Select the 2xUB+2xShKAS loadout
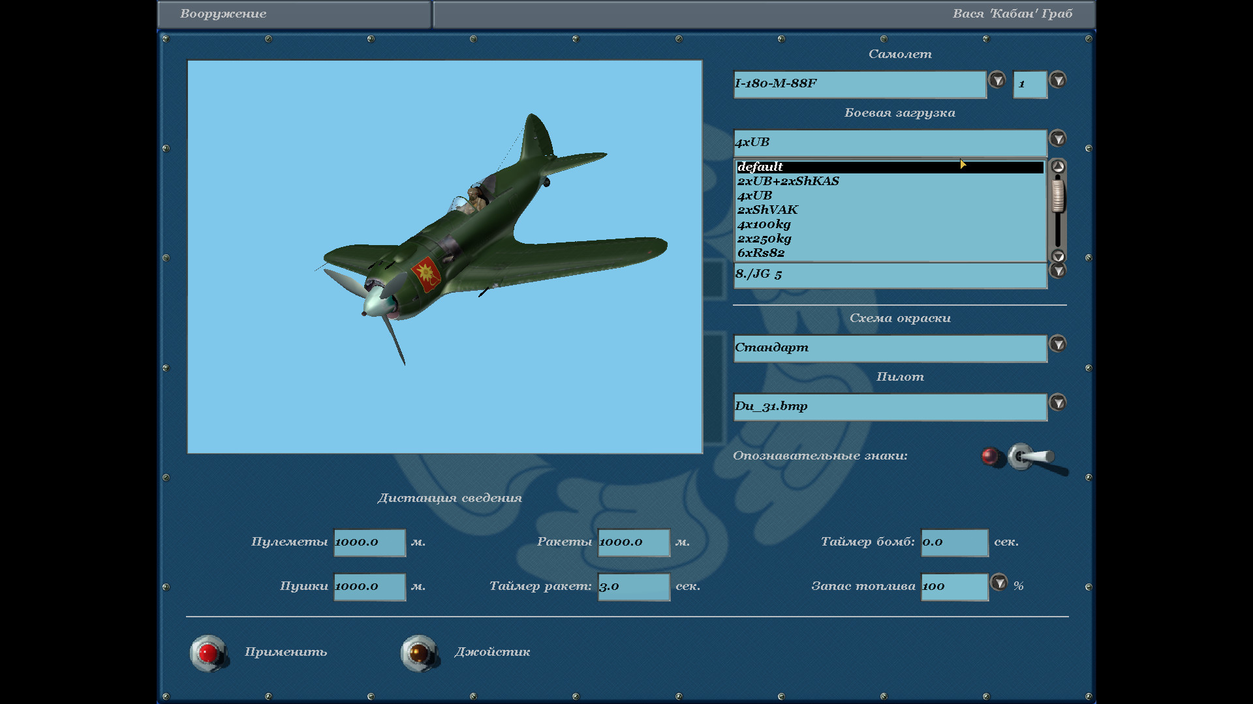Viewport: 1253px width, 704px height. click(x=788, y=181)
